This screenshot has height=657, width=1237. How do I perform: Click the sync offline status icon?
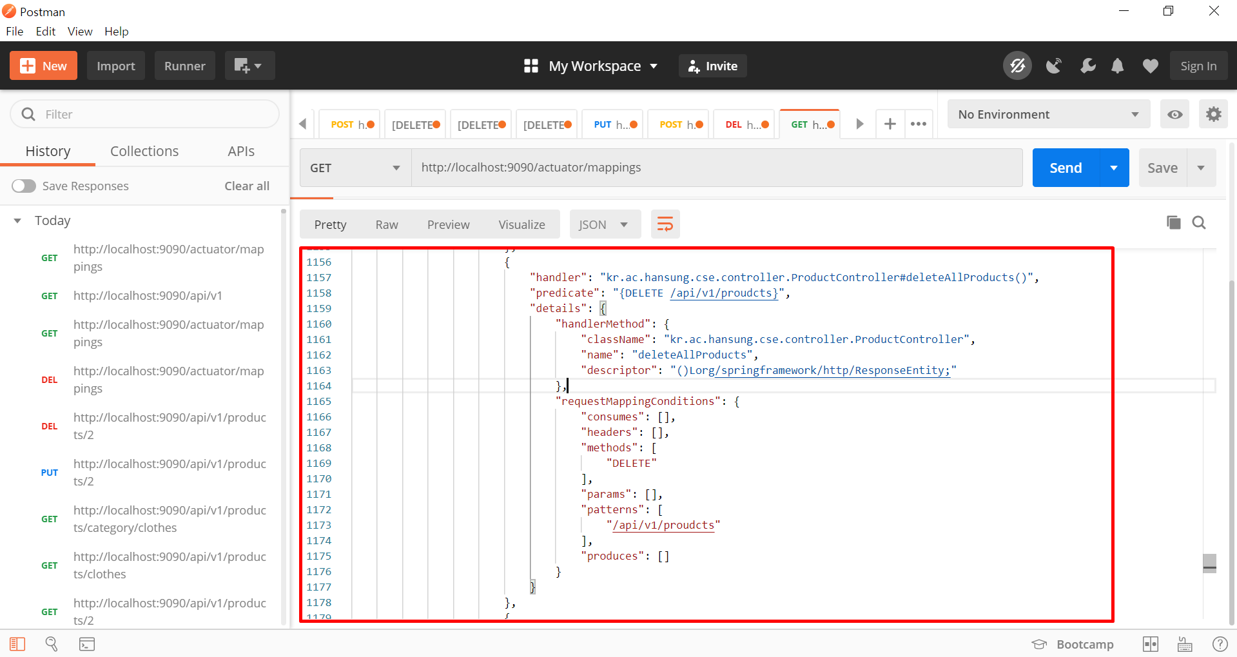[x=1017, y=66]
